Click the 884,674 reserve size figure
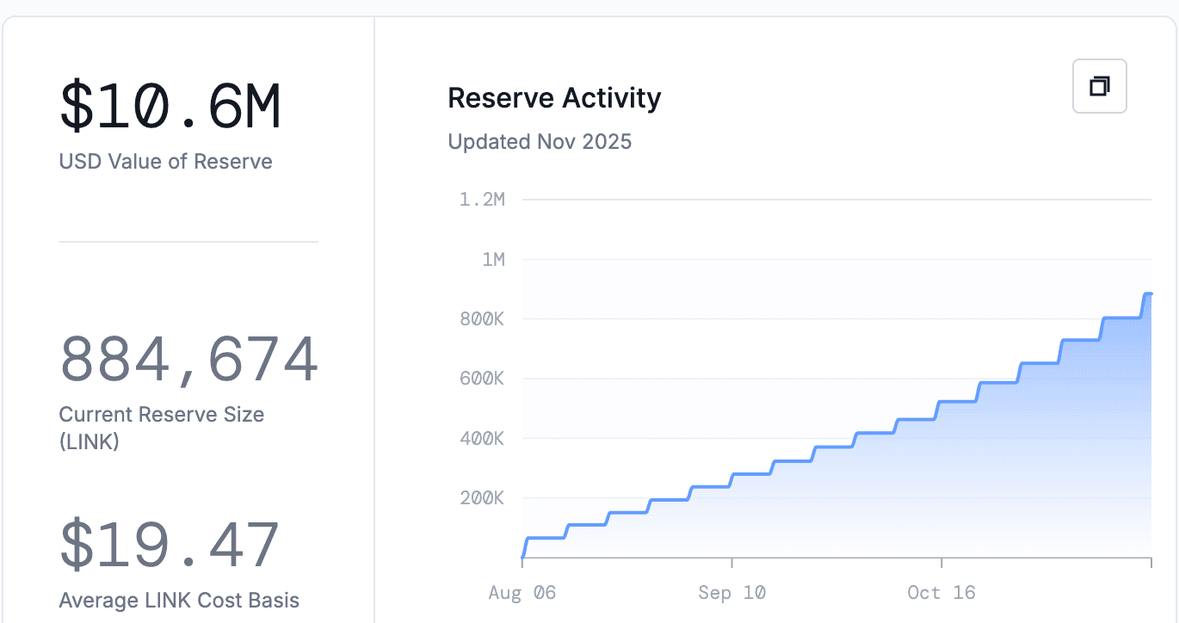Viewport: 1179px width, 623px height. (x=188, y=360)
